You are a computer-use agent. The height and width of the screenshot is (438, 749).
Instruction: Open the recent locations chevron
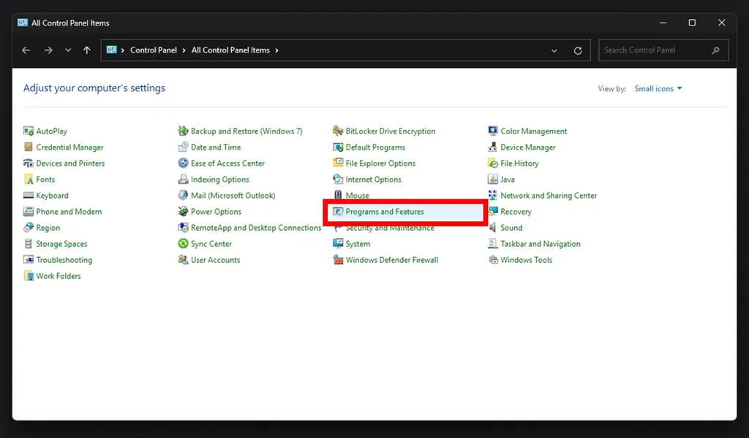point(68,50)
